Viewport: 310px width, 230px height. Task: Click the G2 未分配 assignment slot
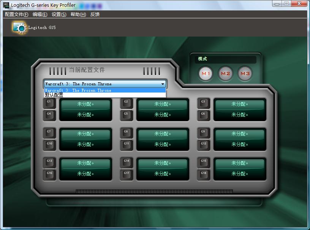point(163,104)
